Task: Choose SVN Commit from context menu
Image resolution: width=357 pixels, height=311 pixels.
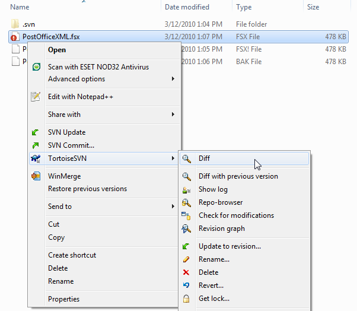Action: click(71, 145)
